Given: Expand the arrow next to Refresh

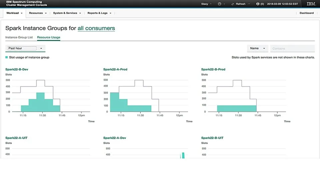Looking at the screenshot, I should [249, 4].
